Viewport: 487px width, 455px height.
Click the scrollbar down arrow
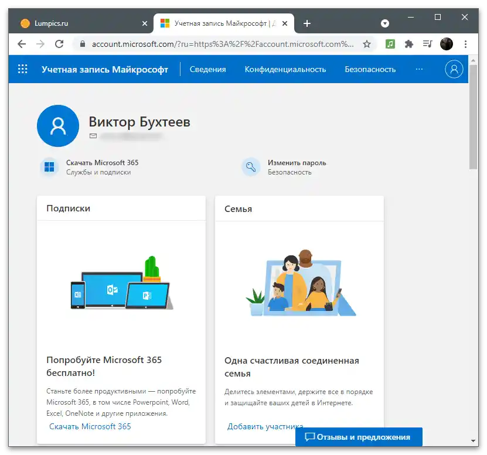473,441
